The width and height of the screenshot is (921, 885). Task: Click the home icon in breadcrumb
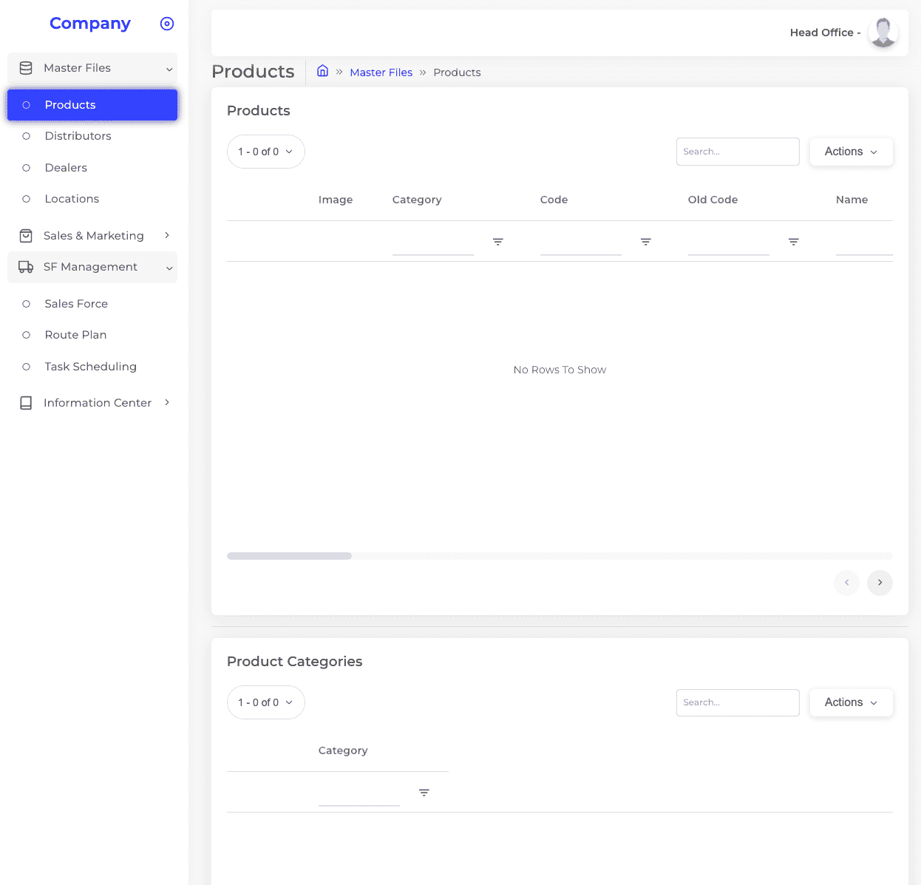pyautogui.click(x=322, y=72)
